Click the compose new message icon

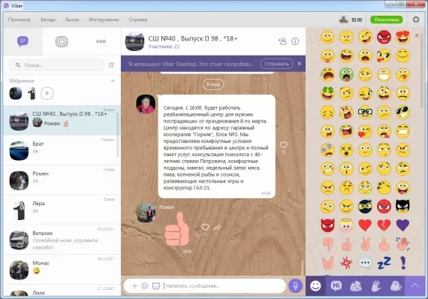pyautogui.click(x=111, y=65)
